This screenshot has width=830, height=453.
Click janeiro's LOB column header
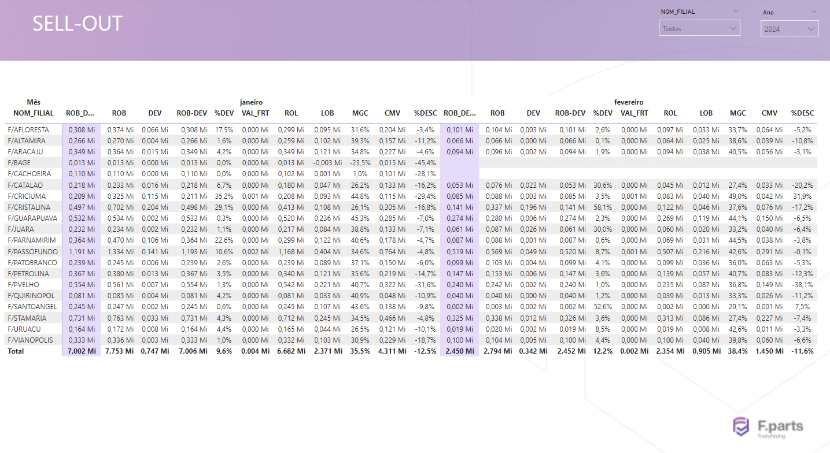[327, 113]
